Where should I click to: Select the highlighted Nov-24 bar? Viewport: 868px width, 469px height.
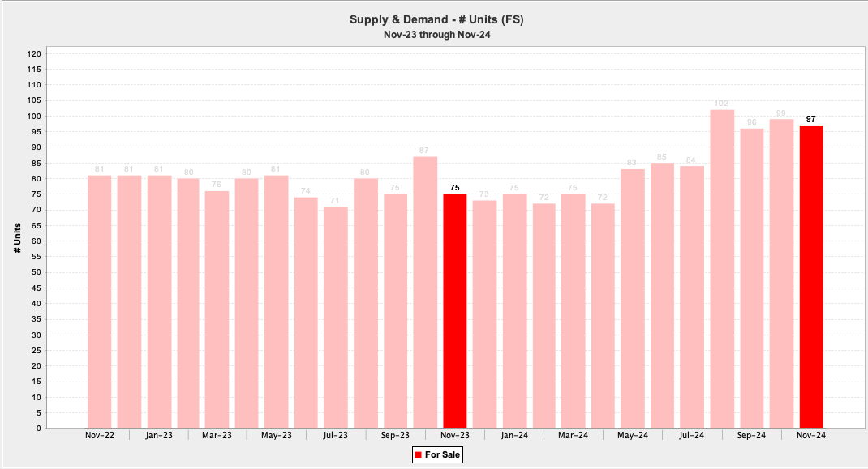[811, 276]
